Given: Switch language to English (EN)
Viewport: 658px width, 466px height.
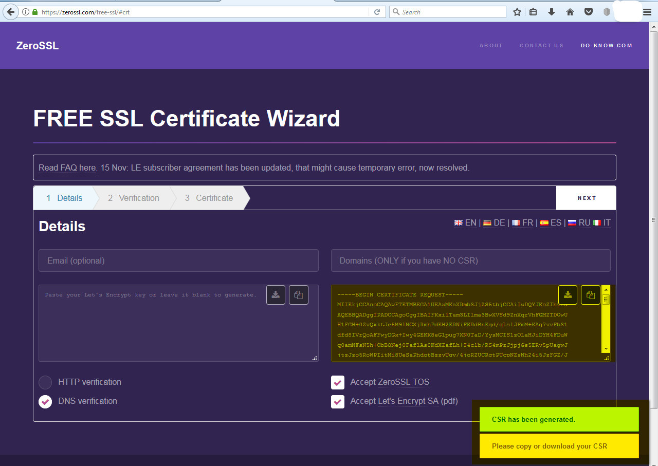Looking at the screenshot, I should pos(465,222).
